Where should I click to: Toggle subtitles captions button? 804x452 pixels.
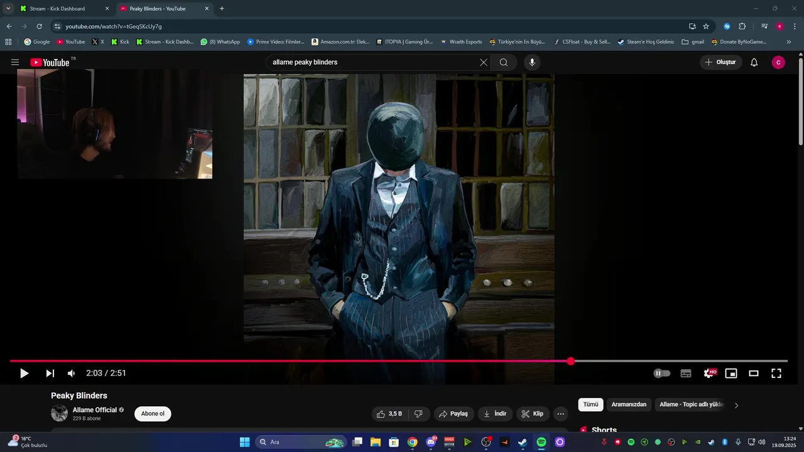pyautogui.click(x=686, y=374)
